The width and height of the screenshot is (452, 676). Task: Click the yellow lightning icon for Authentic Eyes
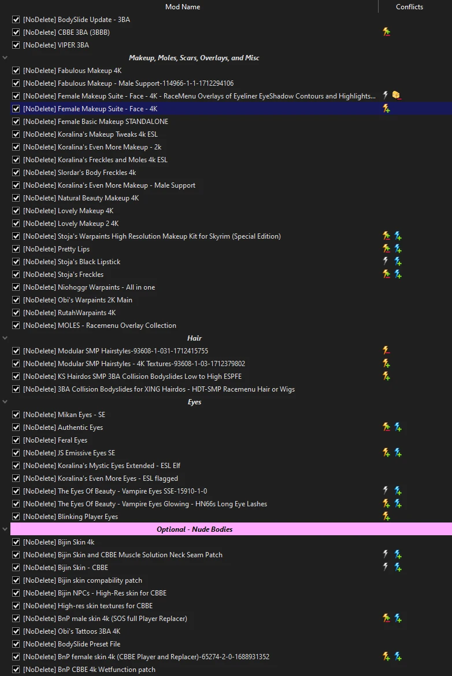(x=386, y=427)
